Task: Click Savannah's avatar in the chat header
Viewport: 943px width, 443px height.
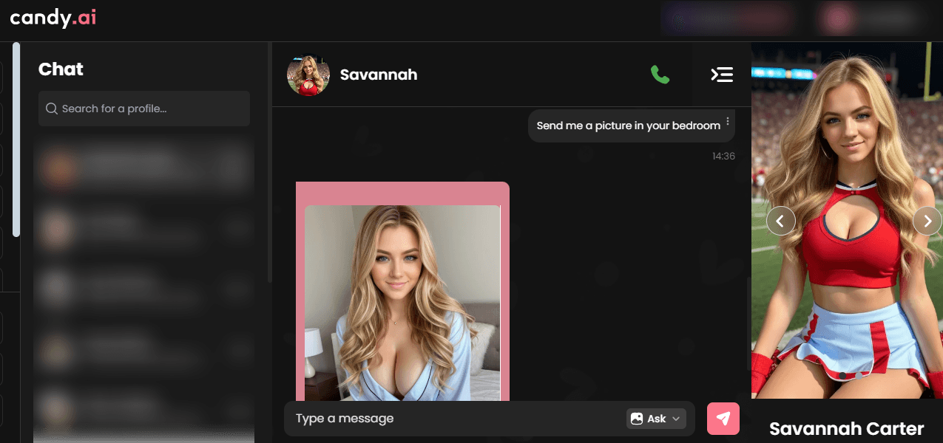Action: coord(308,75)
